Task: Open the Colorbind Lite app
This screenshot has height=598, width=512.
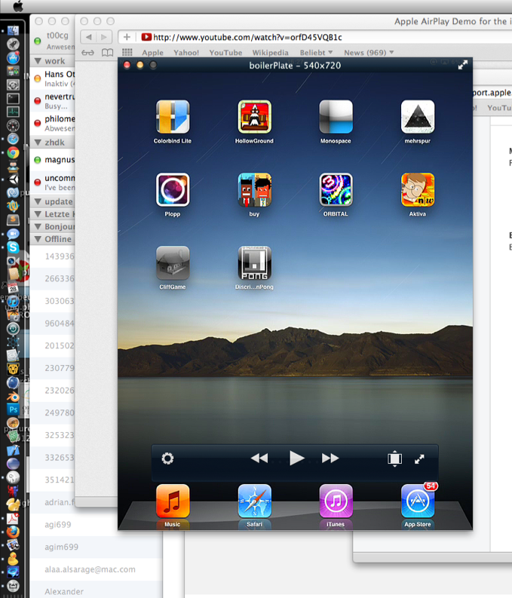Action: pyautogui.click(x=173, y=117)
